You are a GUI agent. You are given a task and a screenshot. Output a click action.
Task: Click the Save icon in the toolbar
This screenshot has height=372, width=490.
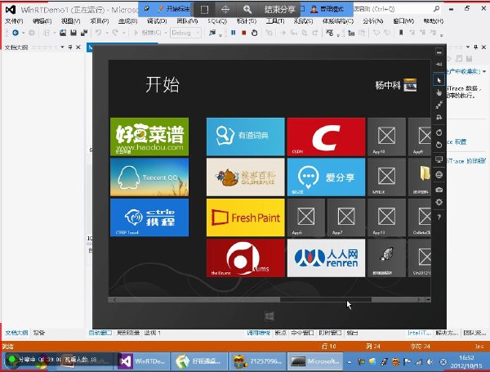(73, 33)
